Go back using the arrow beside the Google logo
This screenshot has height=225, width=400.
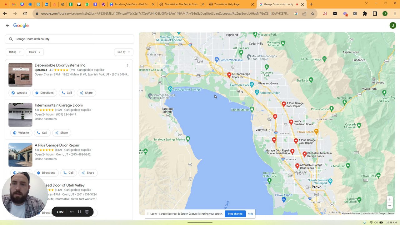(7, 26)
